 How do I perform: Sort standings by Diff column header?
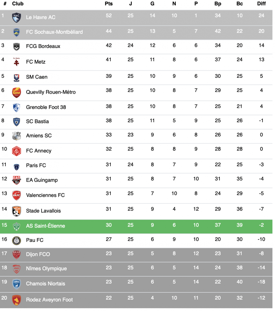261,4
